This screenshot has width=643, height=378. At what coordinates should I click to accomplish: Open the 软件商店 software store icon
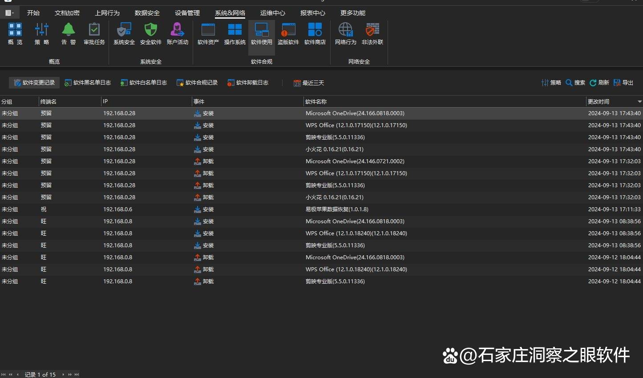pyautogui.click(x=315, y=34)
